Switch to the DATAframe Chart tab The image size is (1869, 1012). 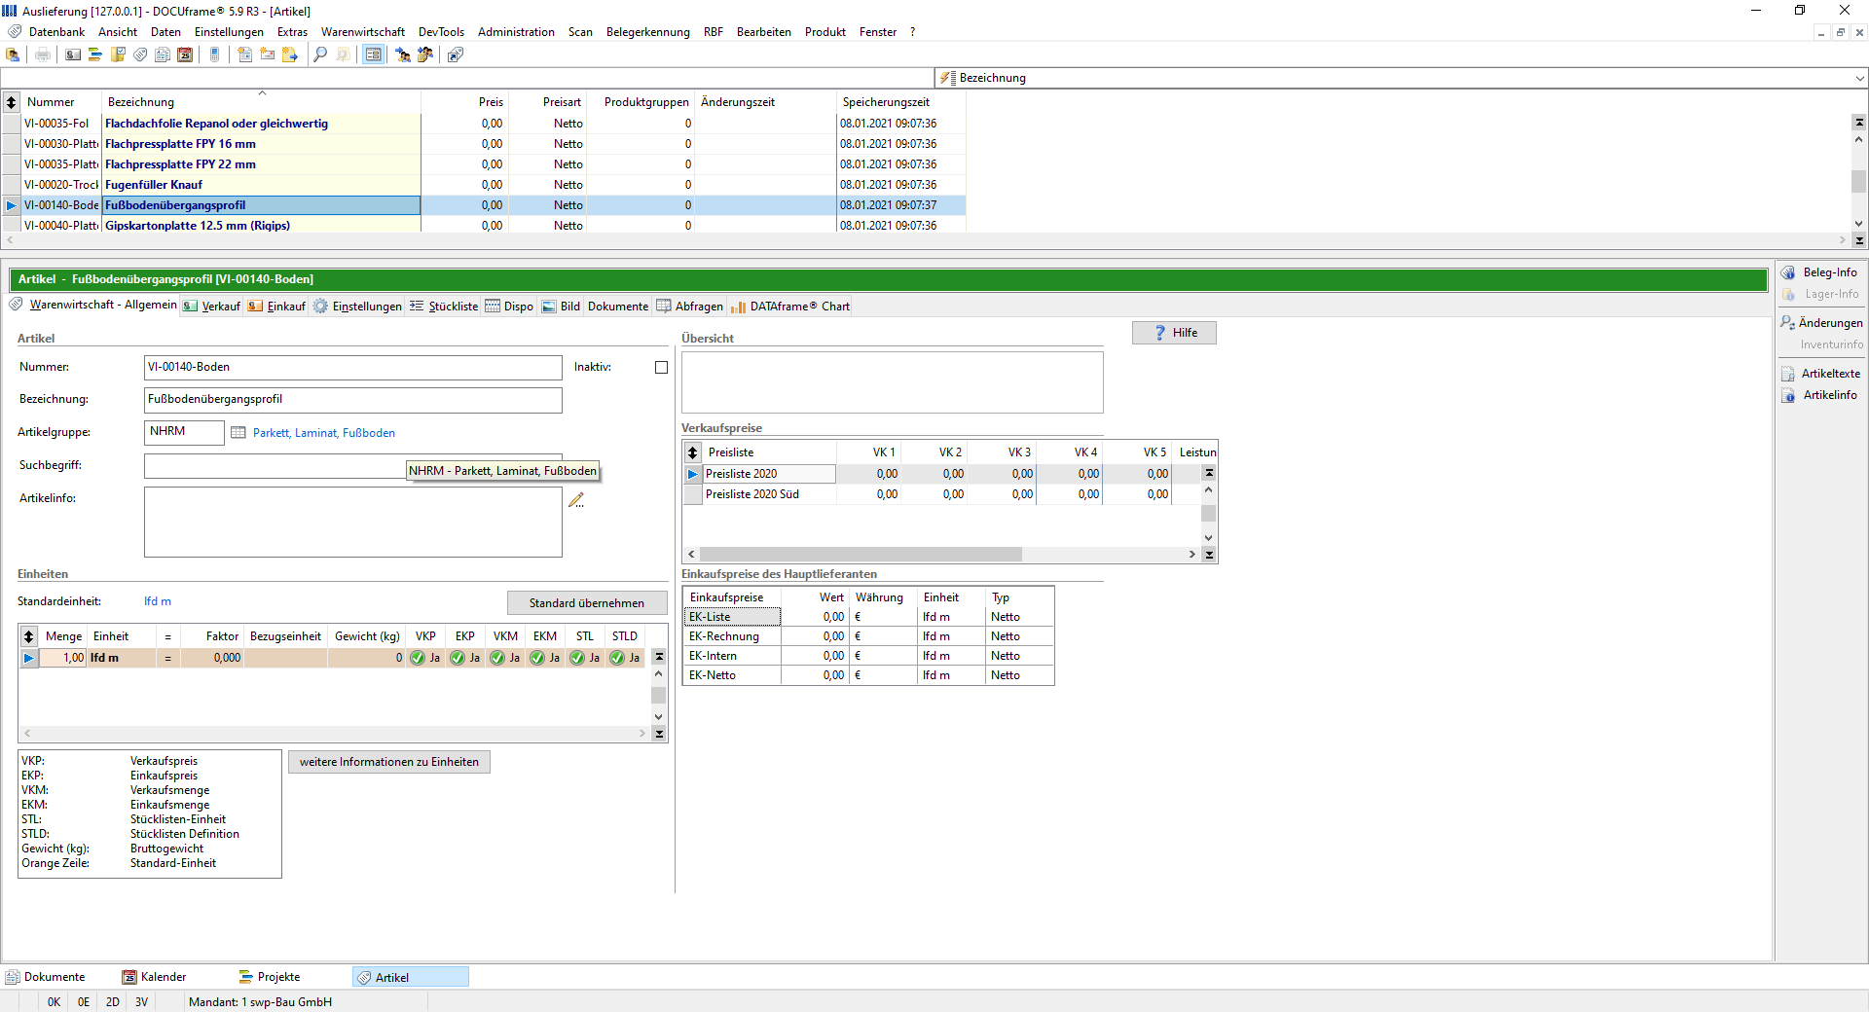[x=790, y=307]
